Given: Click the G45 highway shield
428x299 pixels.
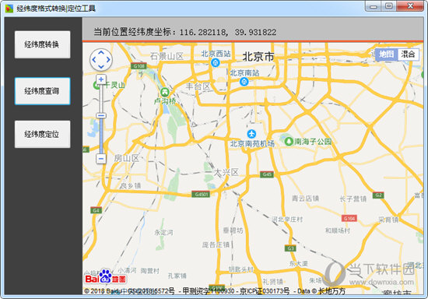Looking at the screenshot, I should (267, 174).
